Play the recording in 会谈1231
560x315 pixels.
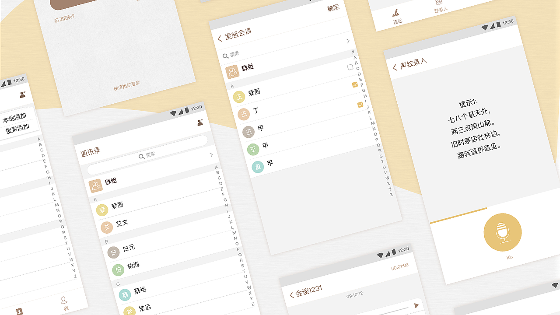pyautogui.click(x=416, y=305)
